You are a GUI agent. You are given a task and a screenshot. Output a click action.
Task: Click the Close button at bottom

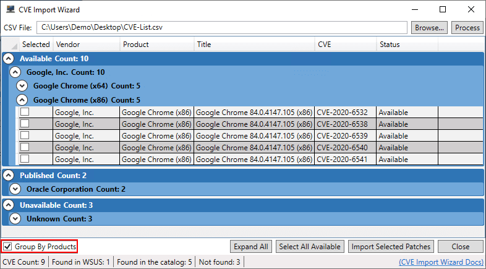pyautogui.click(x=460, y=247)
